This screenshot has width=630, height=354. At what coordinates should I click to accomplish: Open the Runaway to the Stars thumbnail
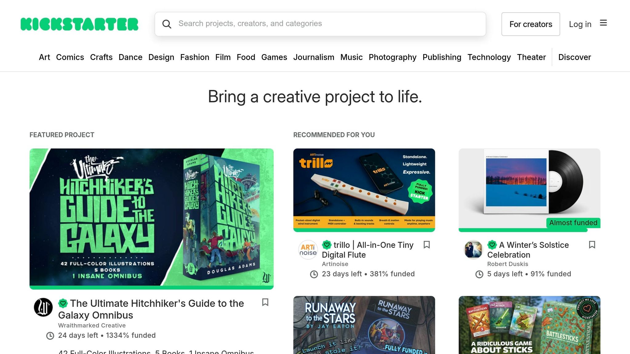click(x=364, y=325)
